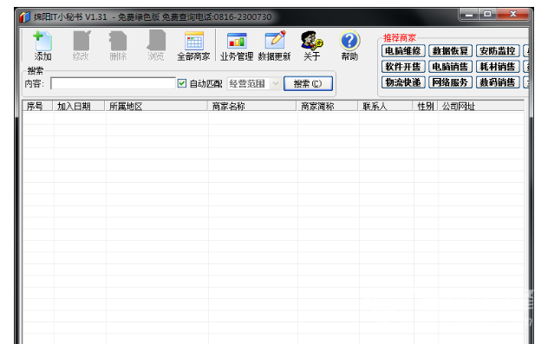Image resolution: width=548 pixels, height=344 pixels.
Task: Sort by 所属地区 column header
Action: point(156,107)
